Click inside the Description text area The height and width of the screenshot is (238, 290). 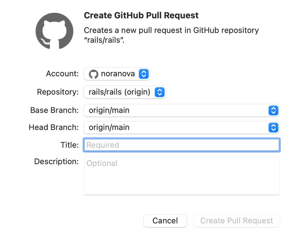coord(182,175)
